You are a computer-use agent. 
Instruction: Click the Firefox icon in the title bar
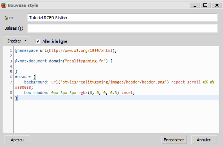coord(4,5)
